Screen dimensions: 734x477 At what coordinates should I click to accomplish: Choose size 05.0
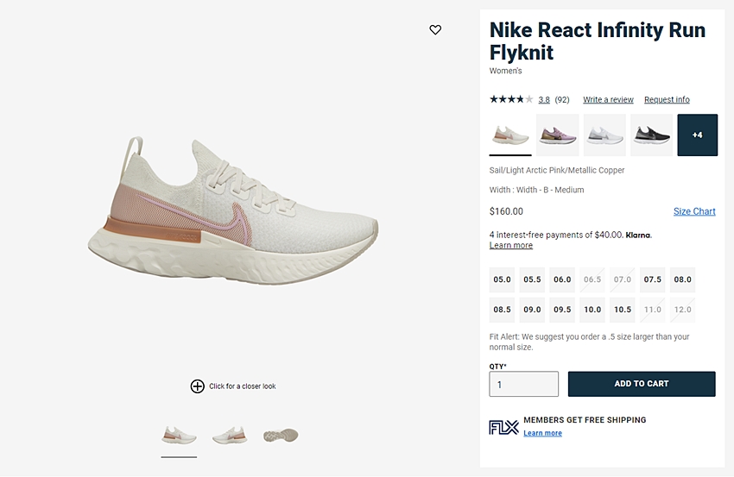(x=502, y=279)
